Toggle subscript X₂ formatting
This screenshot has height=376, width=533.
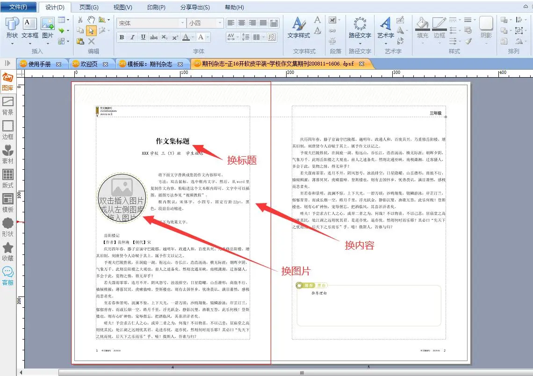[x=164, y=37]
